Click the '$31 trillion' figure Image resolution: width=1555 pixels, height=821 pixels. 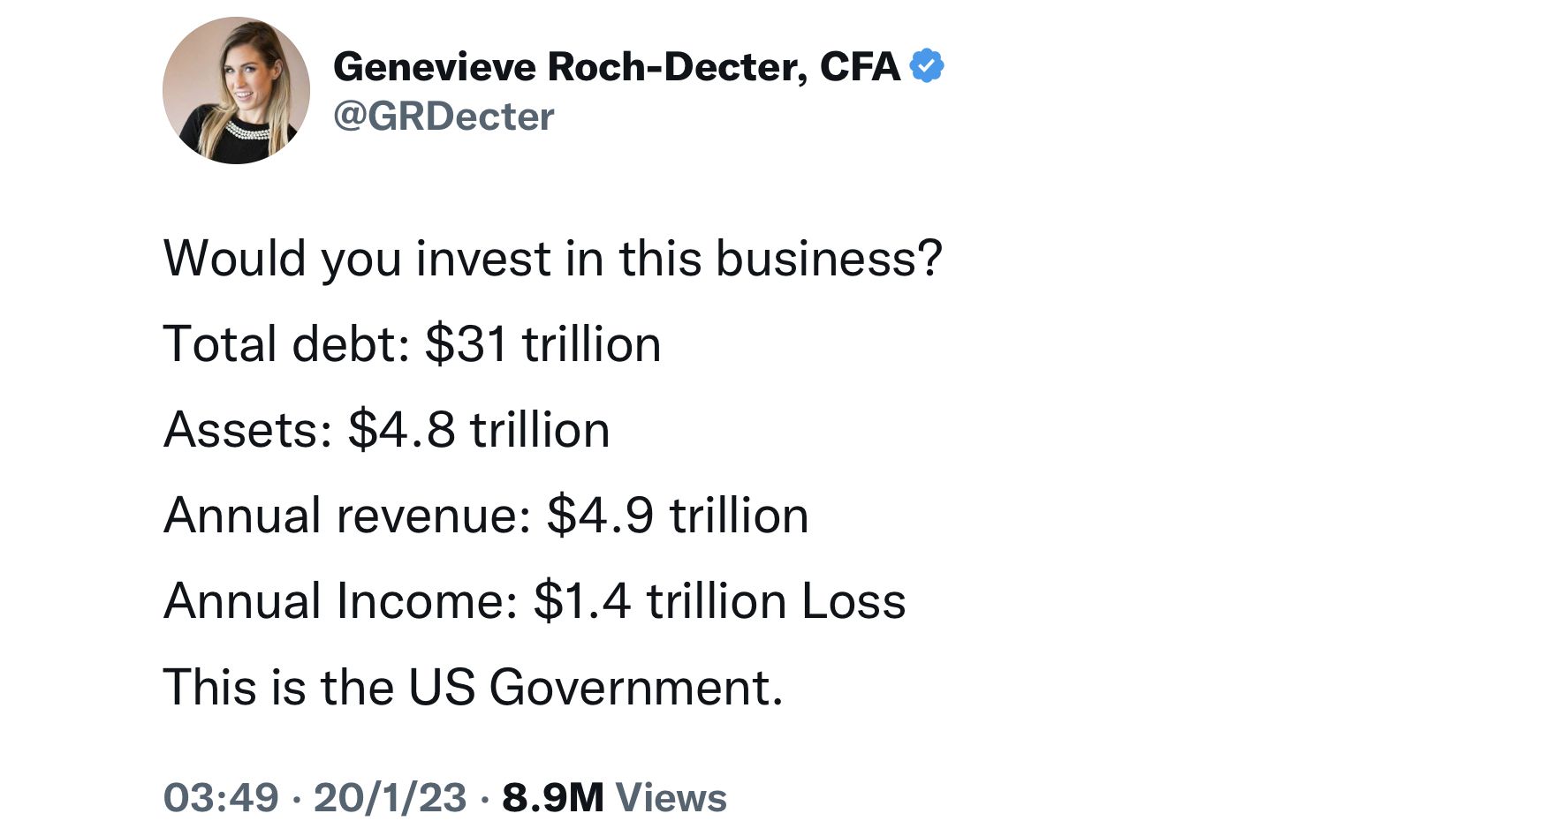pos(542,344)
